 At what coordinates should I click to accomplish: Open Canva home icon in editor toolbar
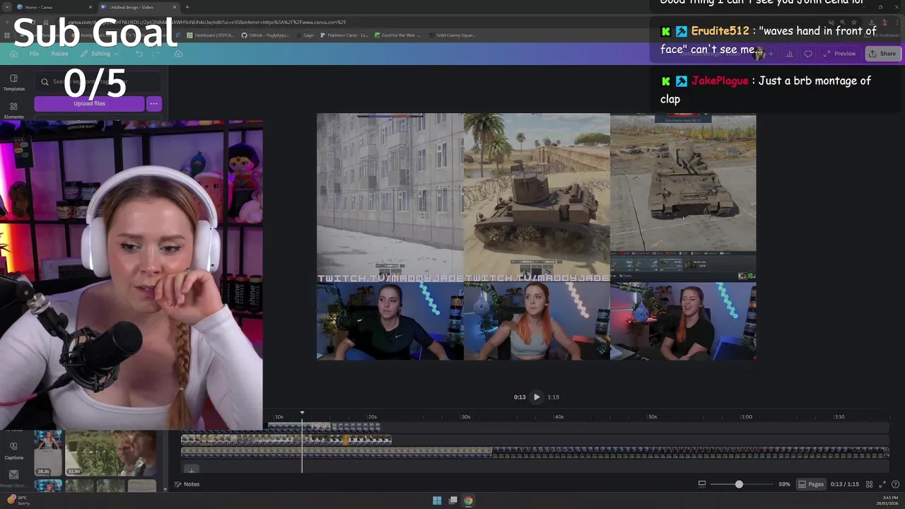point(13,54)
